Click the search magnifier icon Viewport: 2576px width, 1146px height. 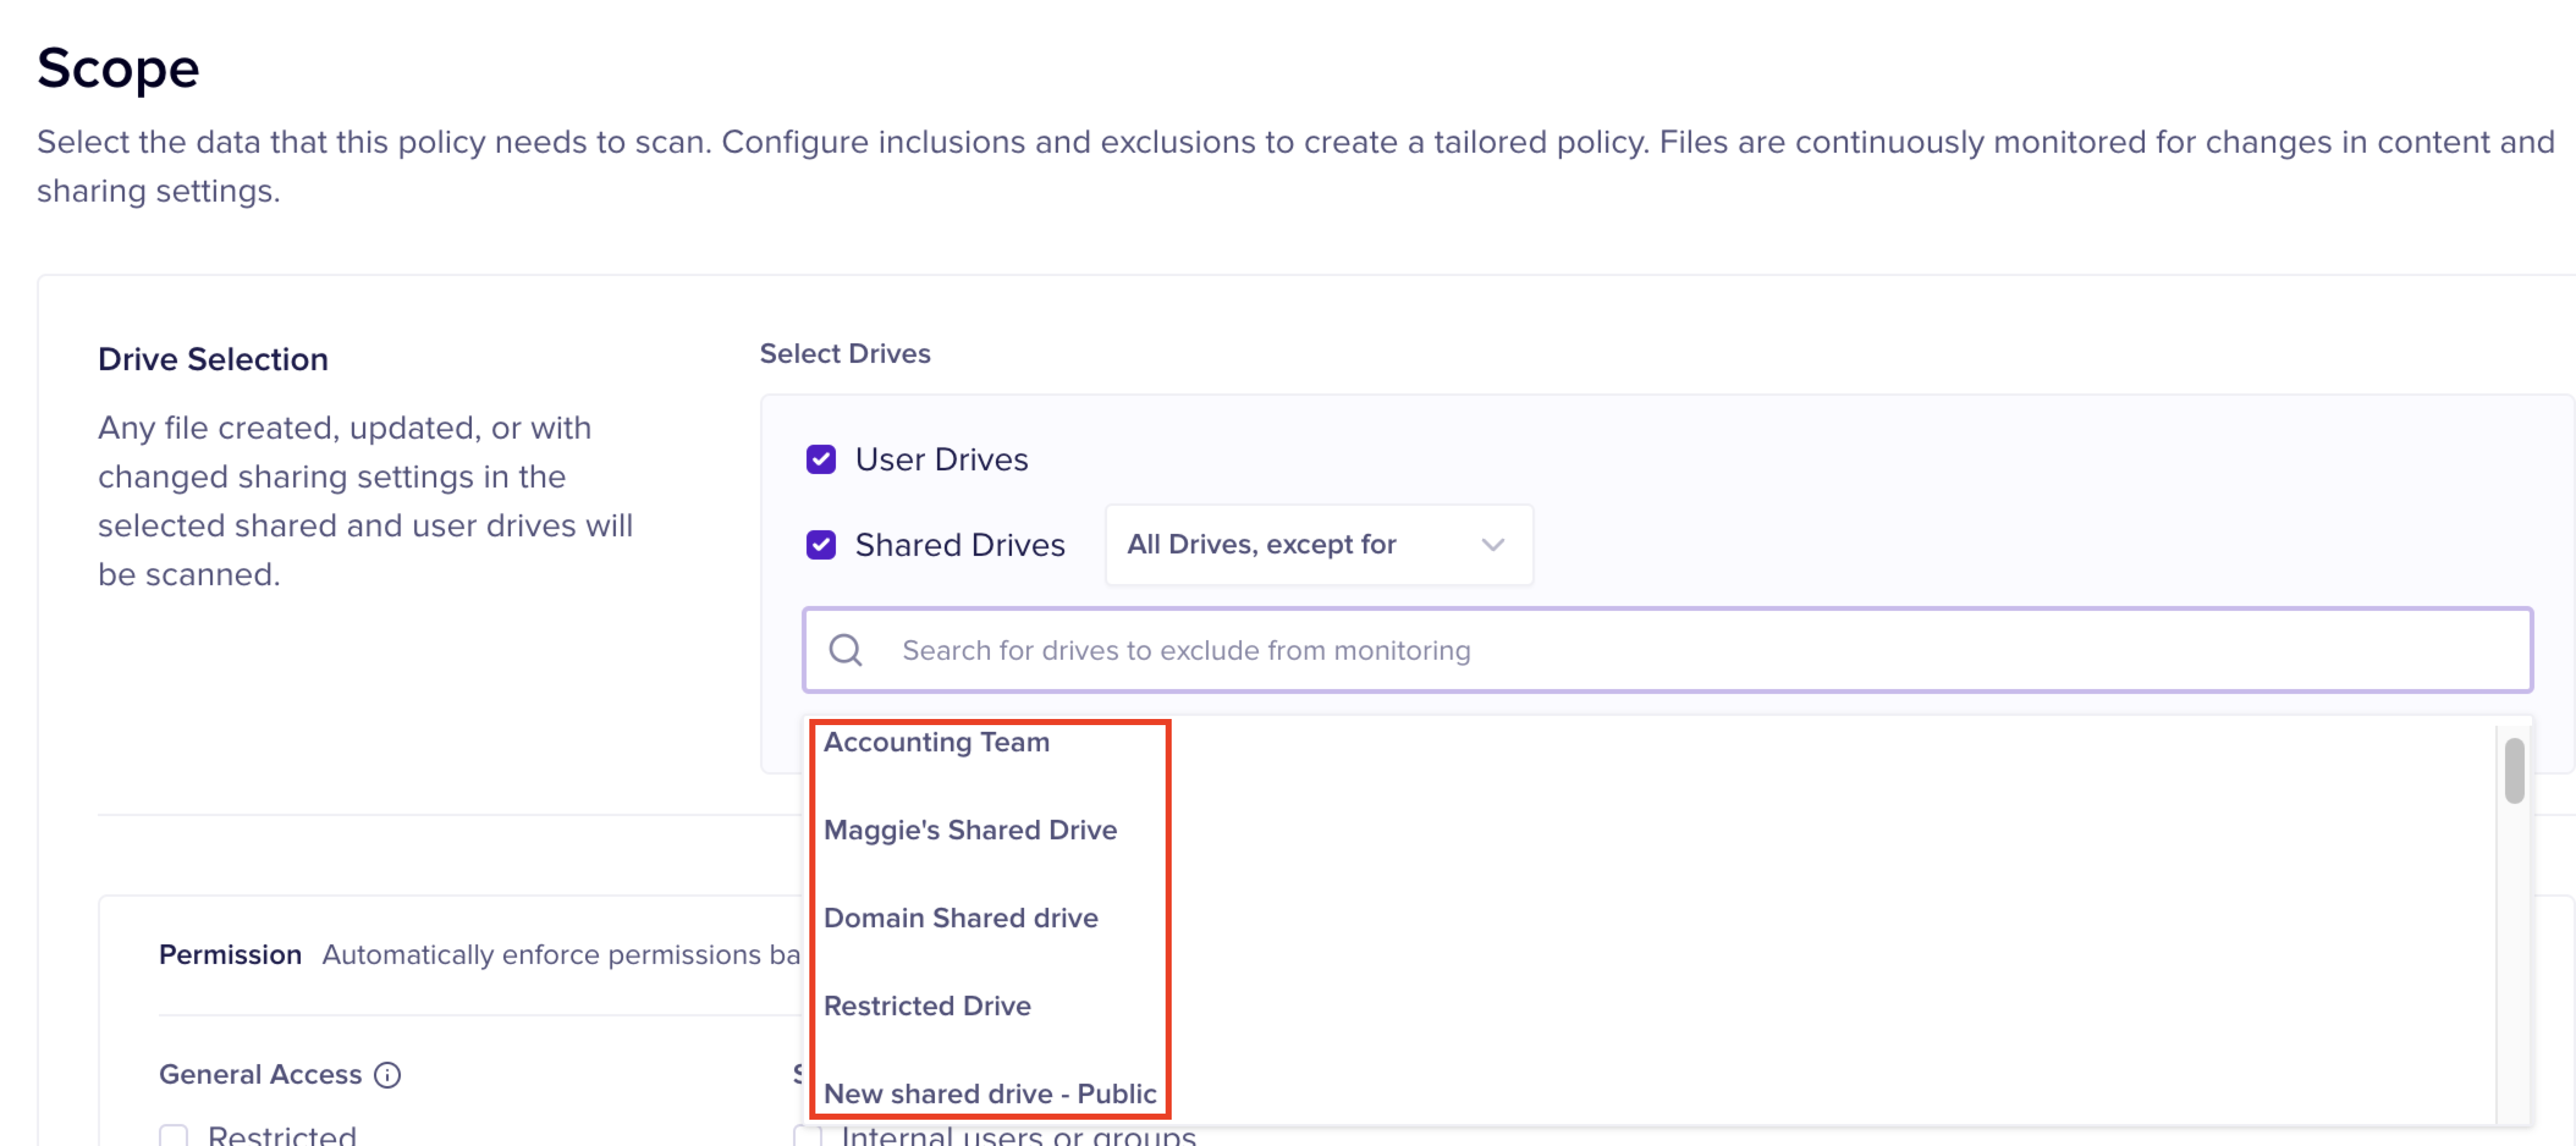click(845, 650)
